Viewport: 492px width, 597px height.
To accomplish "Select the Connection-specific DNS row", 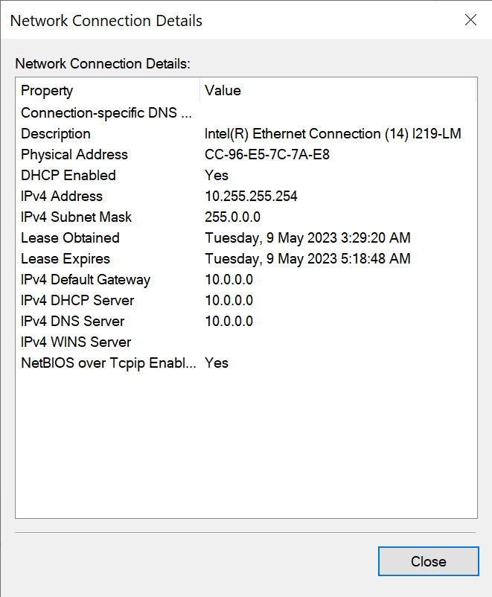I will [x=246, y=112].
